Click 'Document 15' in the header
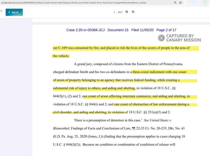210x156 pixels. click(118, 30)
